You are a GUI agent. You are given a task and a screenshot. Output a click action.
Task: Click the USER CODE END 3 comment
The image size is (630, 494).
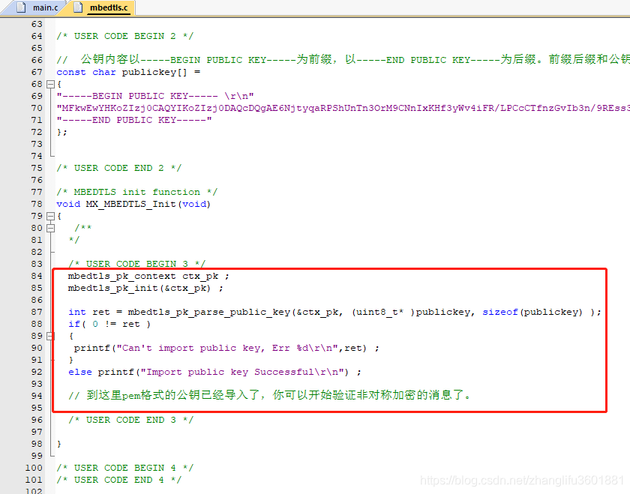coord(131,420)
